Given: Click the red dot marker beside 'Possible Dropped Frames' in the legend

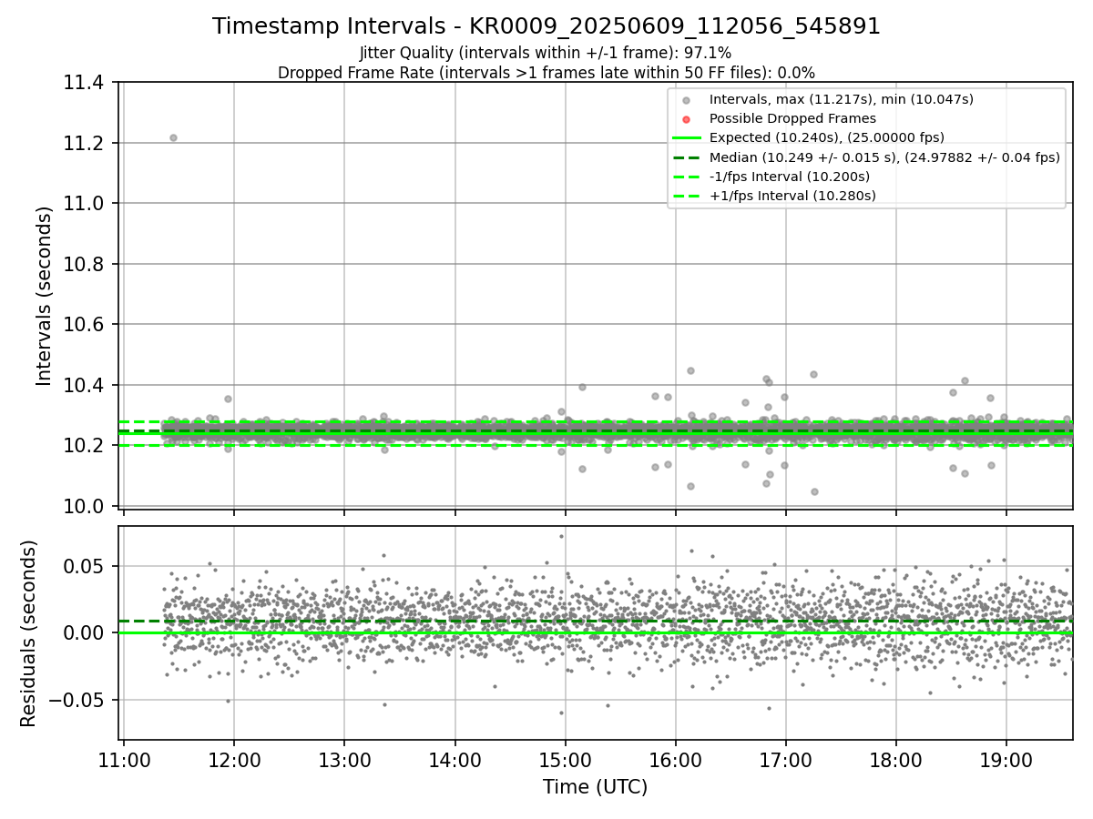Looking at the screenshot, I should pos(687,119).
